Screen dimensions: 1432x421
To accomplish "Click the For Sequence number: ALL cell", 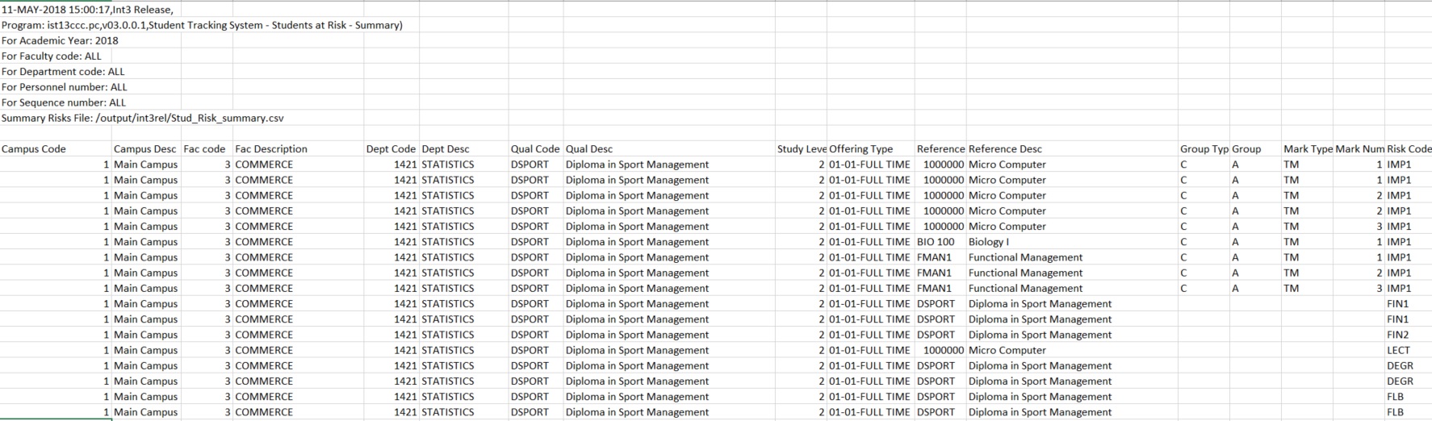I will [x=64, y=102].
